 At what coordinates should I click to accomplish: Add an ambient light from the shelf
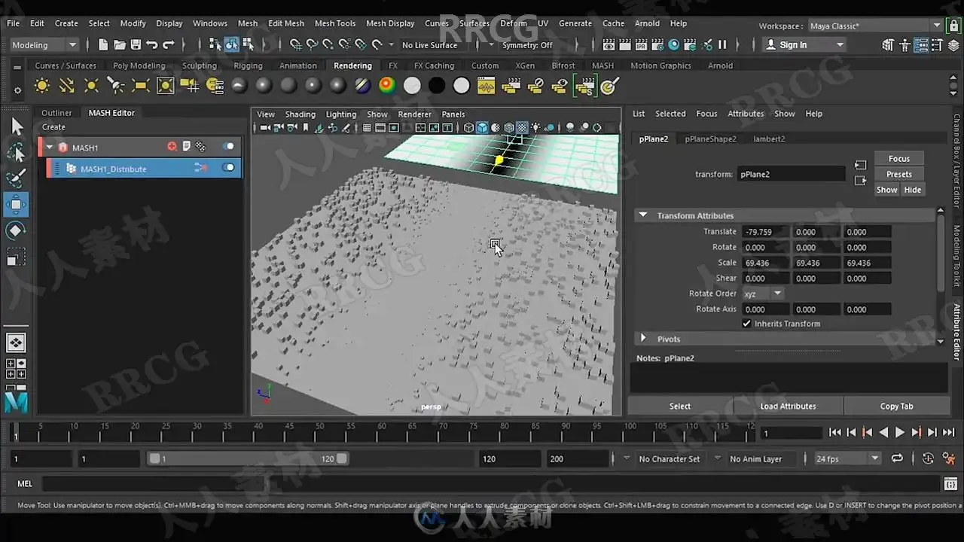[x=42, y=86]
